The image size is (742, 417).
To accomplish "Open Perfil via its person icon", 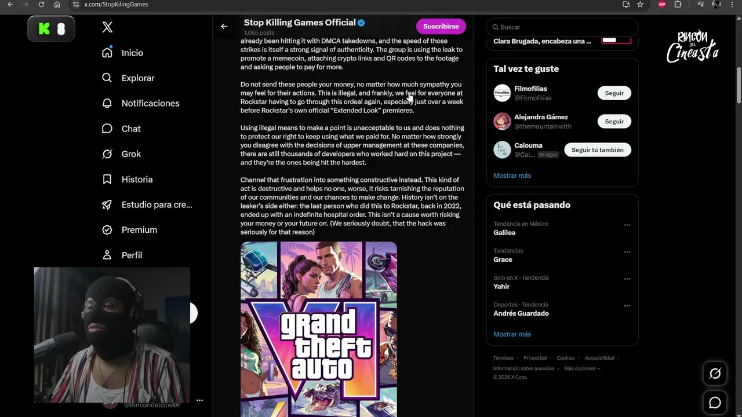I will [x=107, y=255].
